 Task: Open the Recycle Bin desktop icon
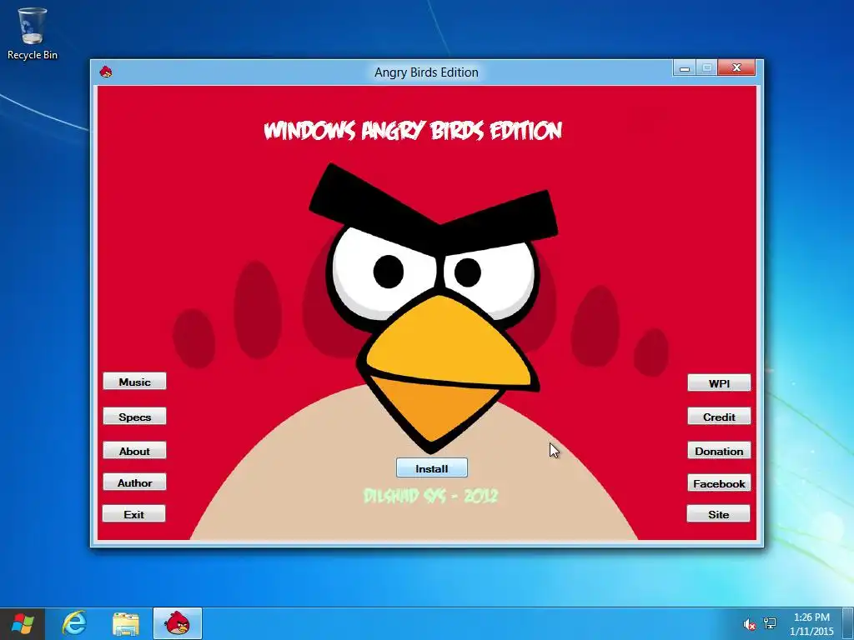33,33
